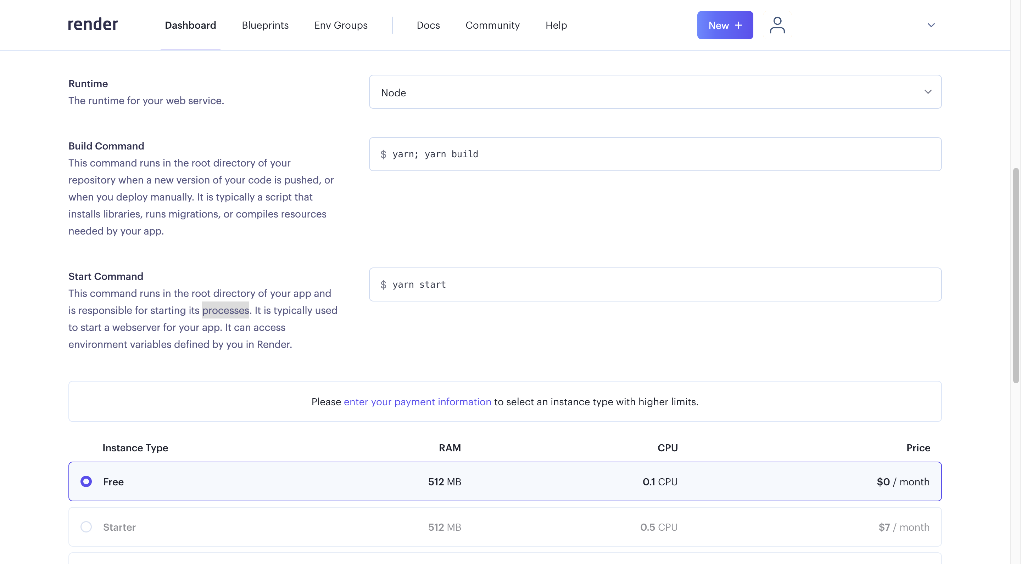Click the plus icon on the New button
The height and width of the screenshot is (564, 1021).
[x=738, y=25]
